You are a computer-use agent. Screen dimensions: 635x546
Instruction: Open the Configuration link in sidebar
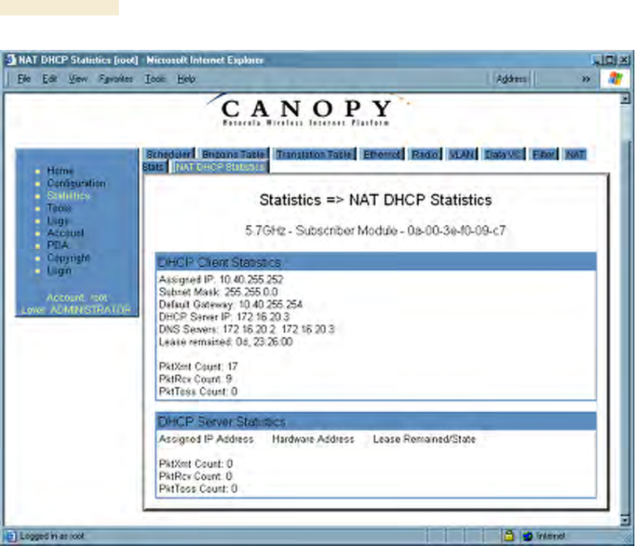pos(76,183)
